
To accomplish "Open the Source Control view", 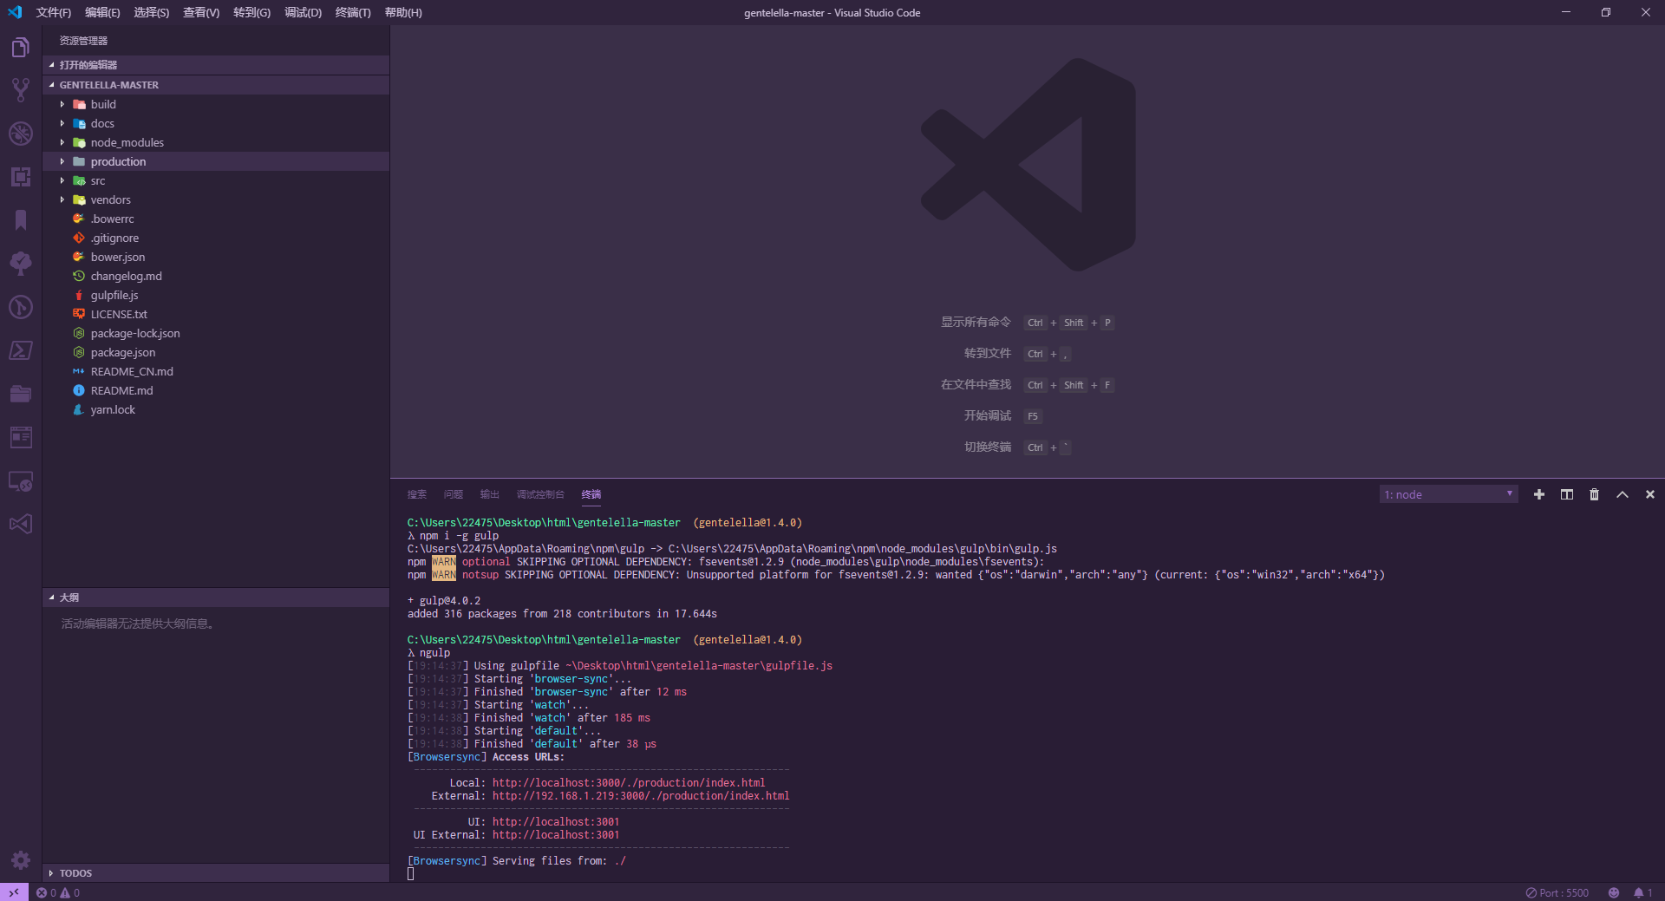I will [x=21, y=90].
